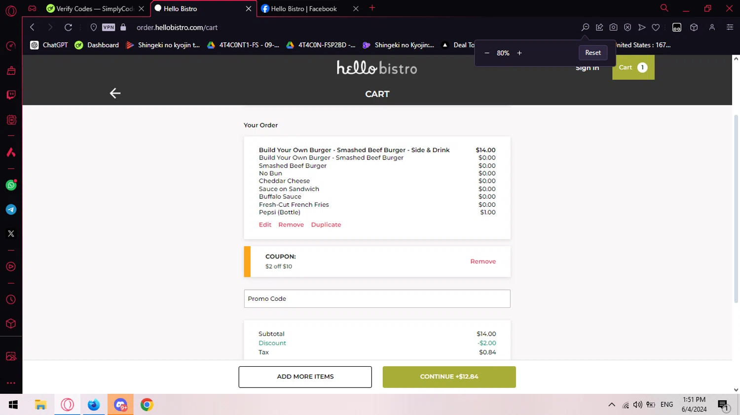This screenshot has width=740, height=415.
Task: Open Chrome from taskbar
Action: 147,405
